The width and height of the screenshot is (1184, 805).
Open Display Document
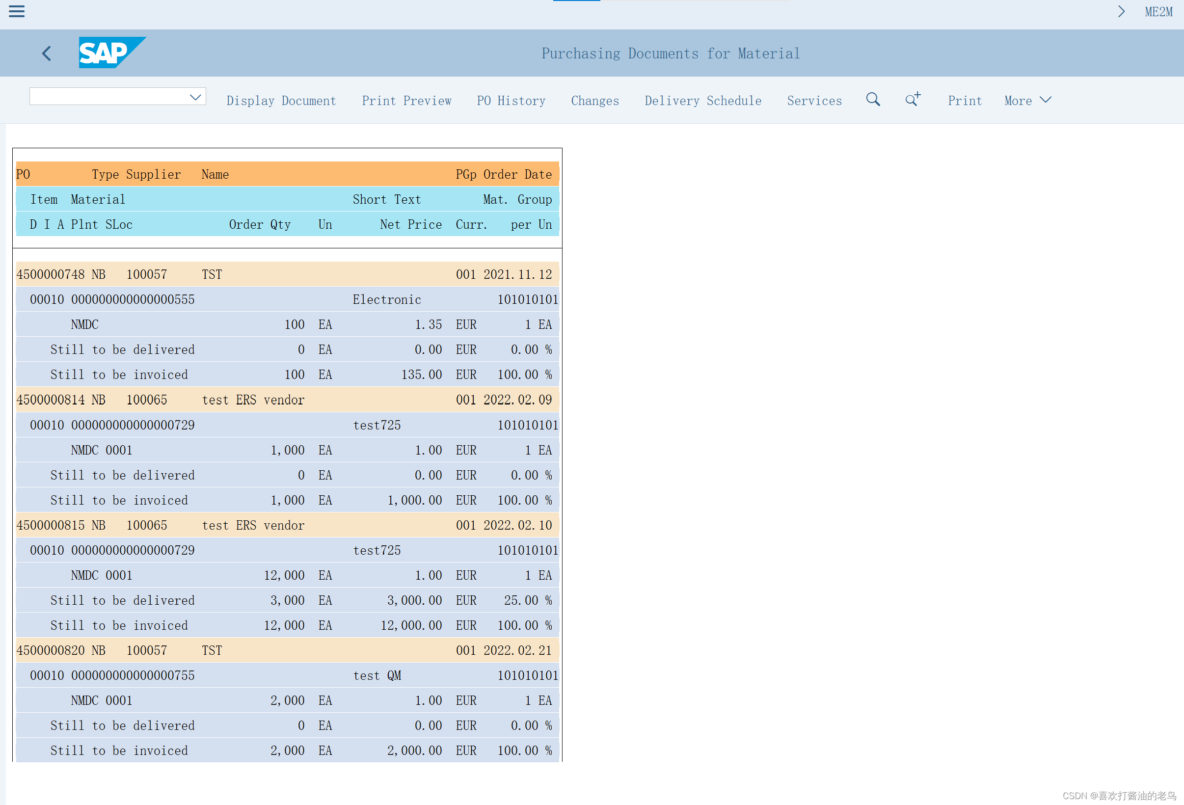pyautogui.click(x=281, y=101)
